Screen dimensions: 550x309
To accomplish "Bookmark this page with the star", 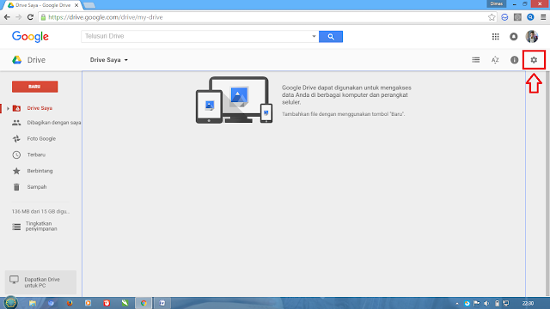I will click(x=492, y=17).
